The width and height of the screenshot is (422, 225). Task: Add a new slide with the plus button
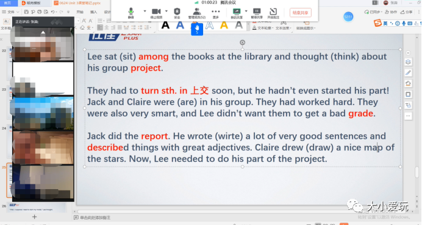coord(34,216)
